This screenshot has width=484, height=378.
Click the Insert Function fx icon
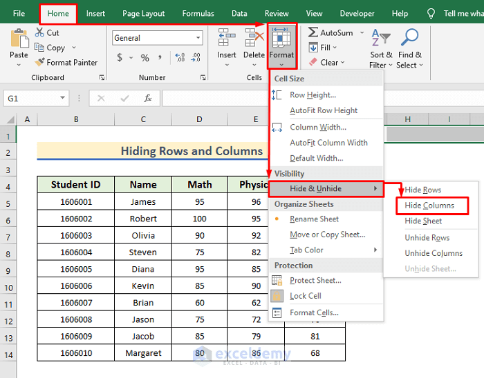[x=148, y=98]
